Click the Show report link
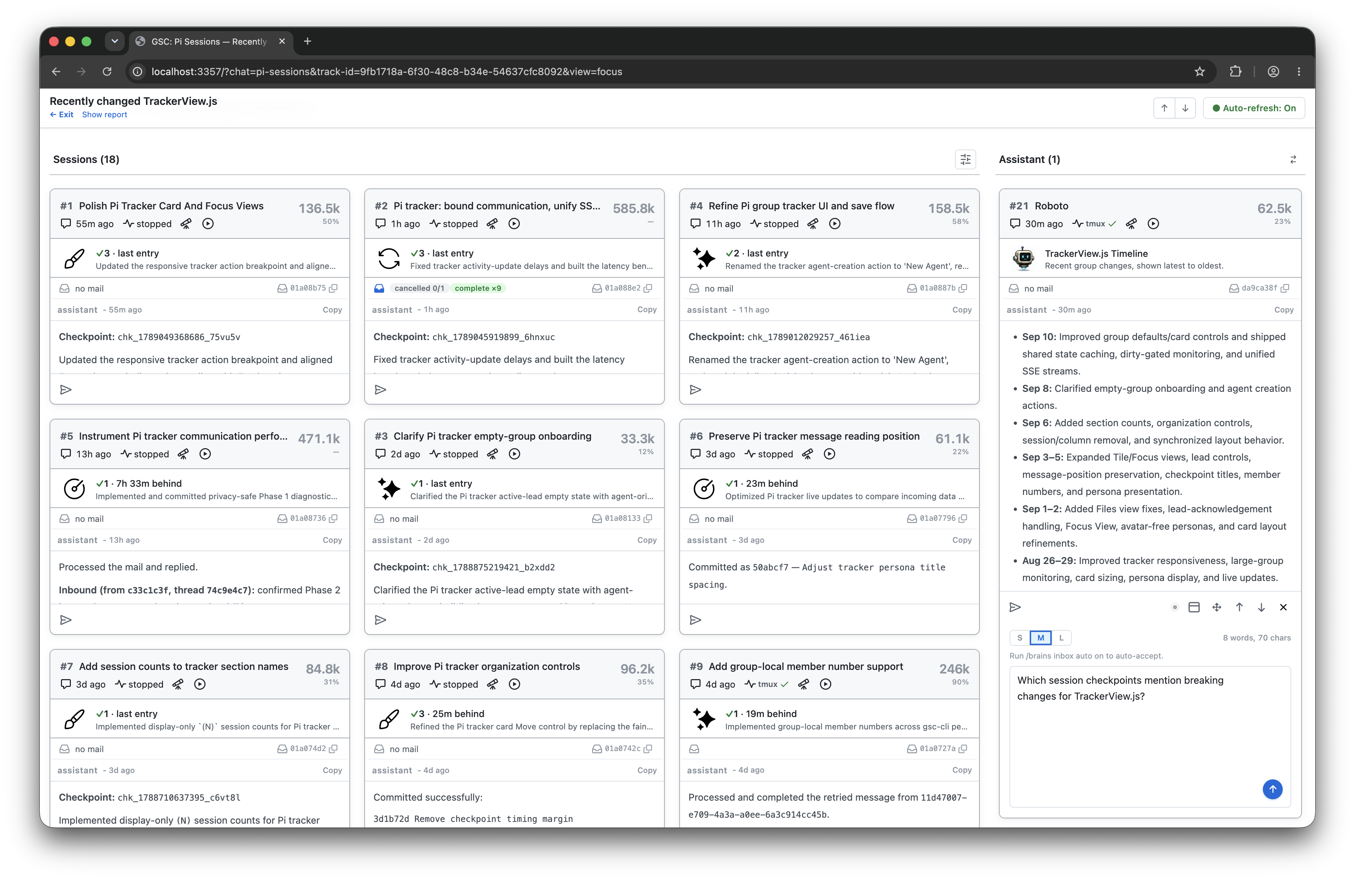The width and height of the screenshot is (1355, 880). click(x=105, y=114)
